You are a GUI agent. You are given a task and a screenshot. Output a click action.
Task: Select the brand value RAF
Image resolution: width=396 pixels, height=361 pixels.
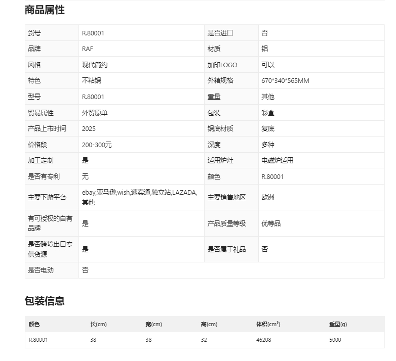pos(88,49)
